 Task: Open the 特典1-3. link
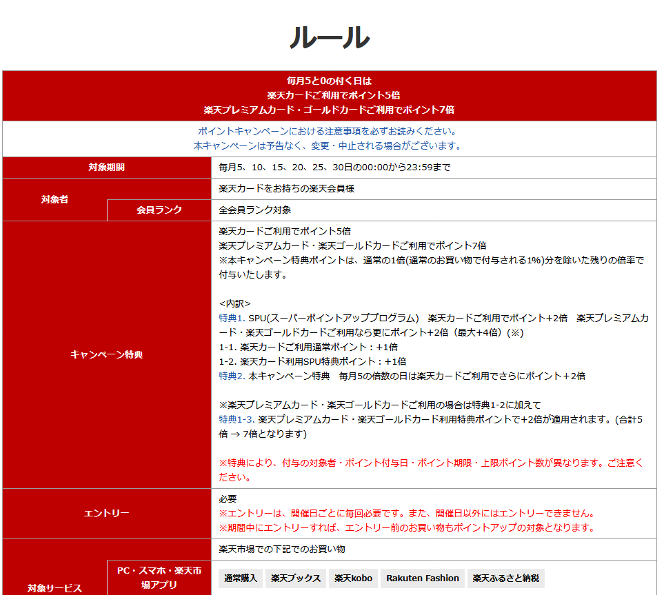[237, 419]
